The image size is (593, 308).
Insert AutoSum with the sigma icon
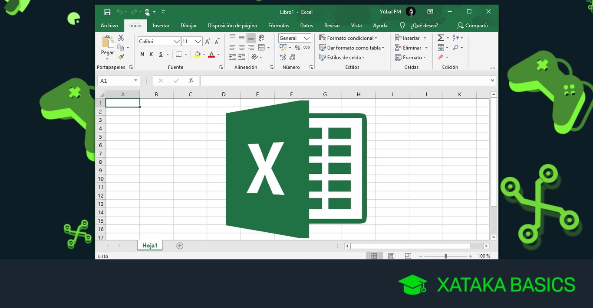click(x=441, y=38)
